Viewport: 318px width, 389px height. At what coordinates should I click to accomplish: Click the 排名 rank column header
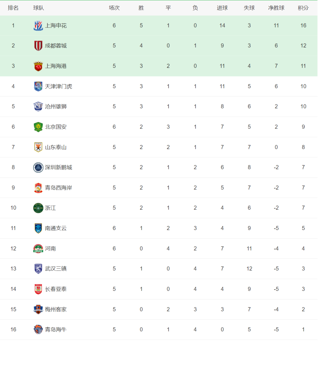coord(13,8)
